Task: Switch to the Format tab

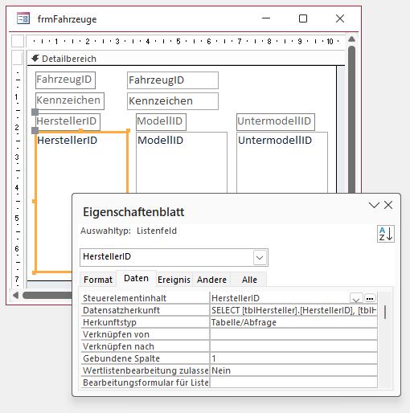Action: click(98, 280)
